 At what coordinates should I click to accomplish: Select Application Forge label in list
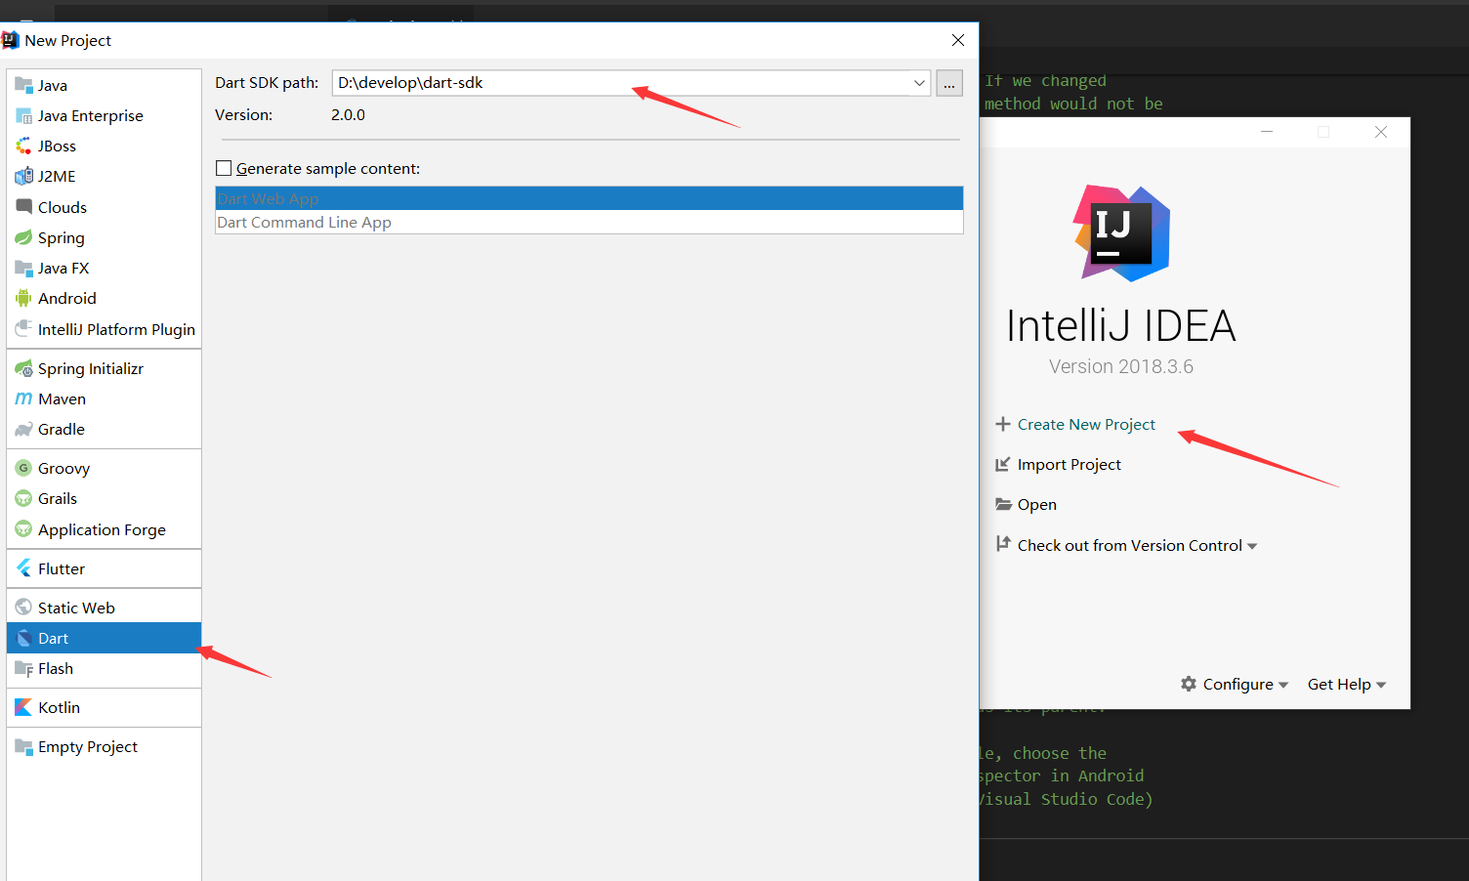(x=102, y=529)
